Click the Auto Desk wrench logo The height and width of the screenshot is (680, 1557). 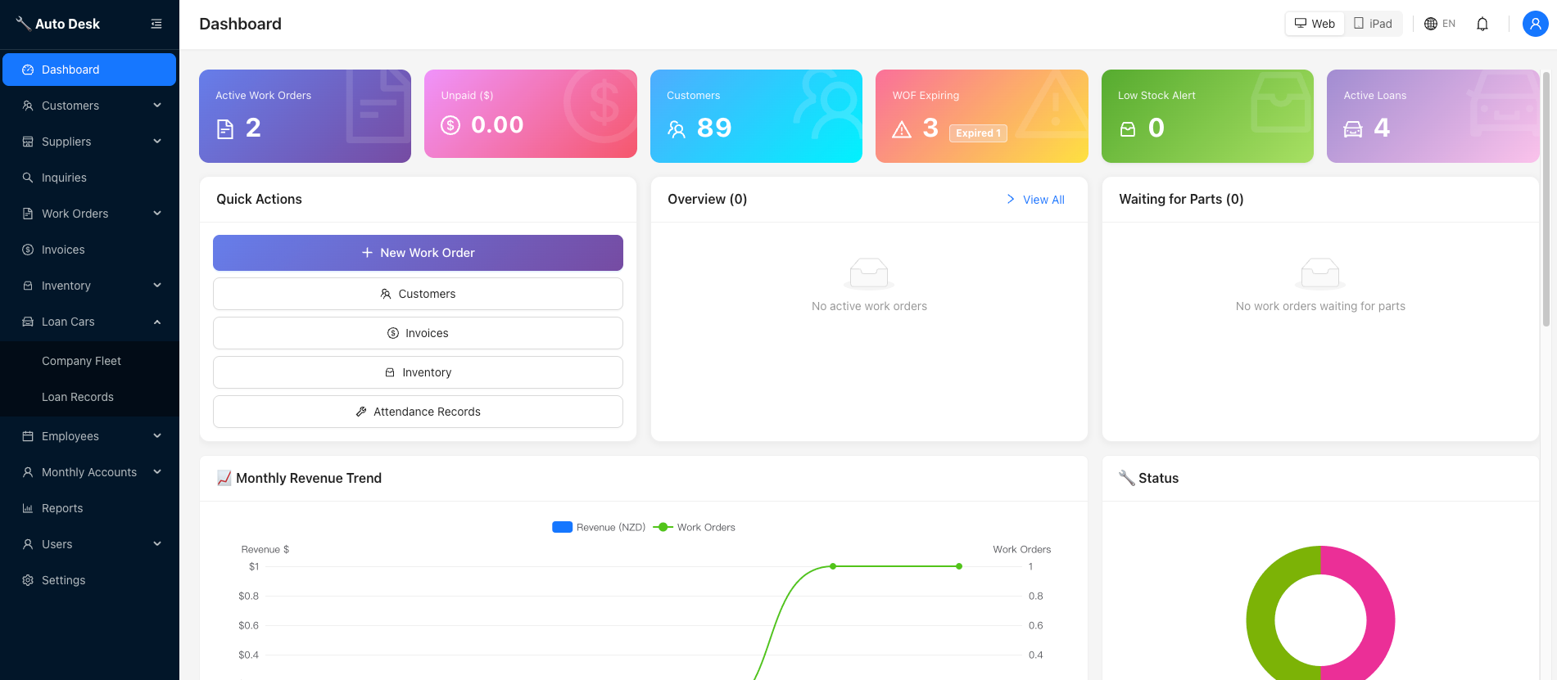pos(23,24)
